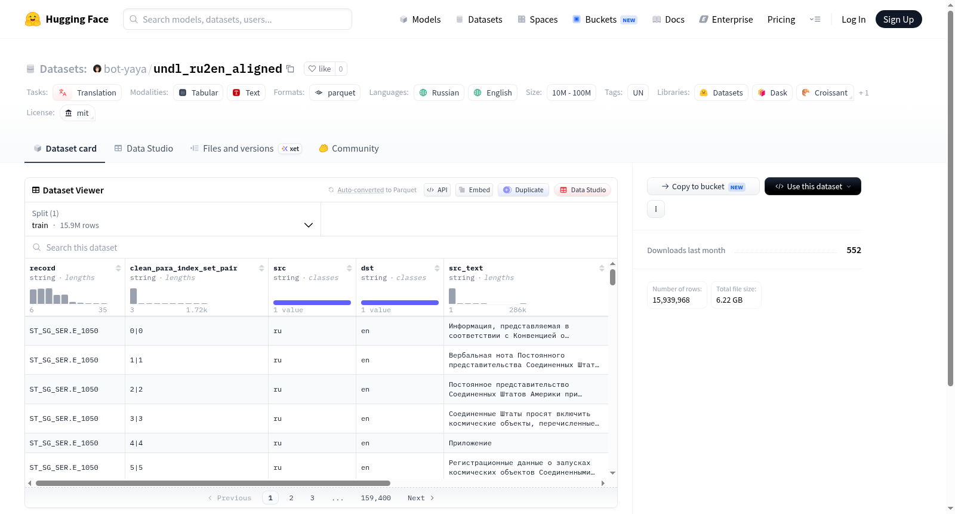This screenshot has height=514, width=955.
Task: Open the three-dot more options menu
Action: click(656, 209)
